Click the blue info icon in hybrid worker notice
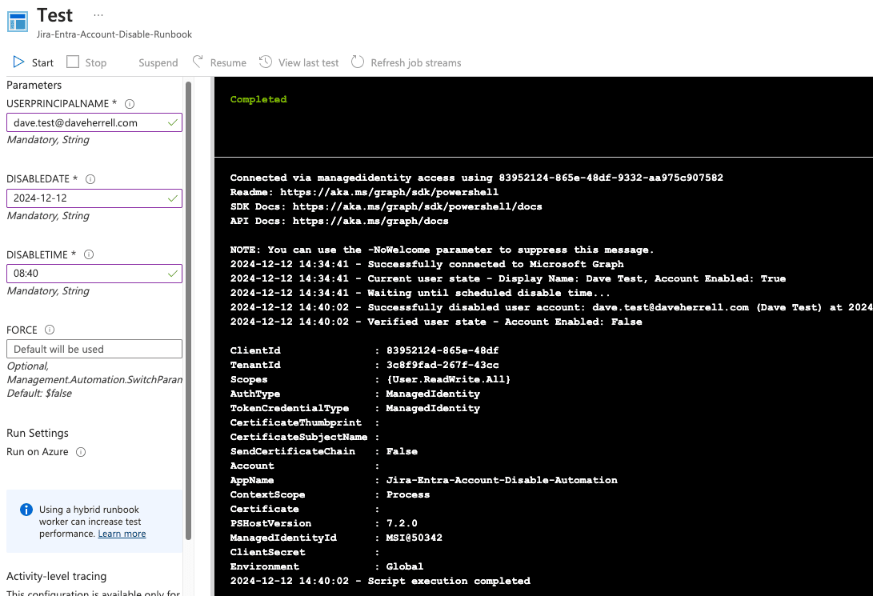The height and width of the screenshot is (596, 873). pos(26,510)
